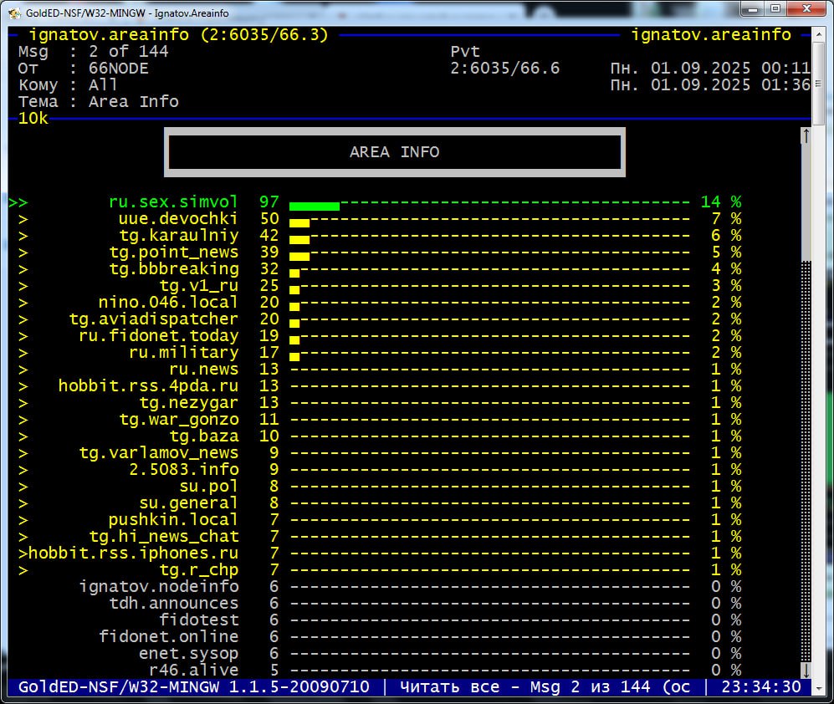
Task: Click the "2 of 144" message counter
Action: click(128, 52)
